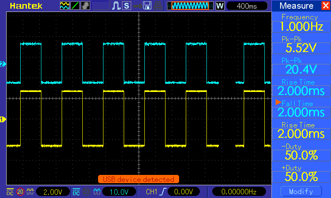The width and height of the screenshot is (331, 198).
Task: Select the +Duty 50.0% measurement
Action: [x=301, y=177]
